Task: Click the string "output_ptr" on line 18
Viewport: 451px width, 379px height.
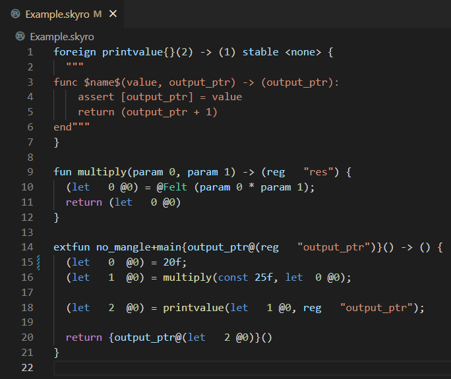Action: point(376,308)
